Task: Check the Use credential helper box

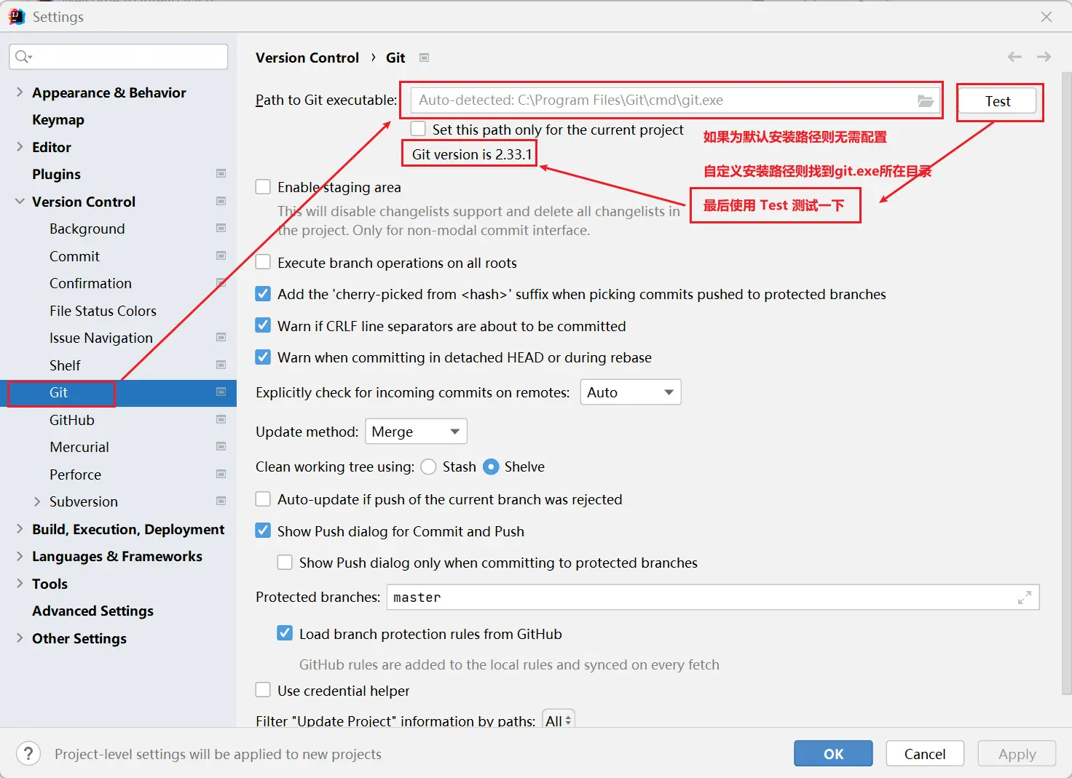Action: tap(263, 690)
